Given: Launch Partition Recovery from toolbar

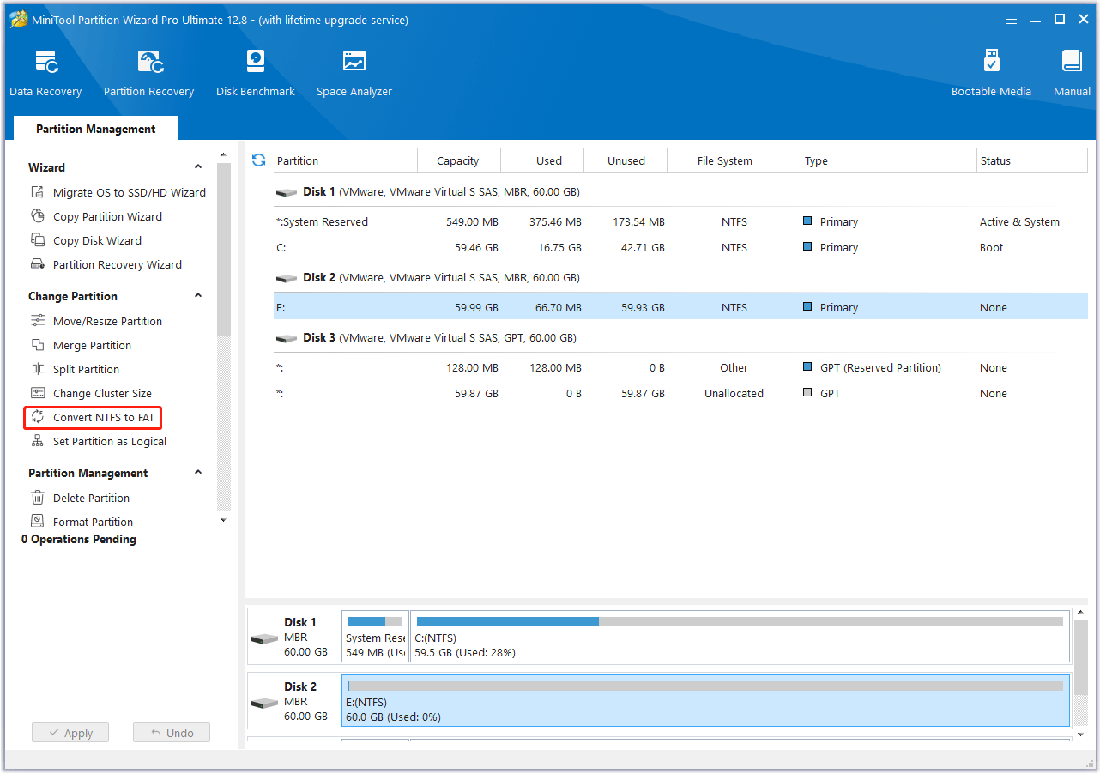Looking at the screenshot, I should [148, 74].
